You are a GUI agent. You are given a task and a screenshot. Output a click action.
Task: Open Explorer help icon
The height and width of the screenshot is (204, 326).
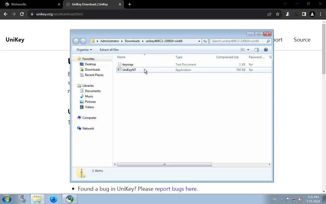266,50
